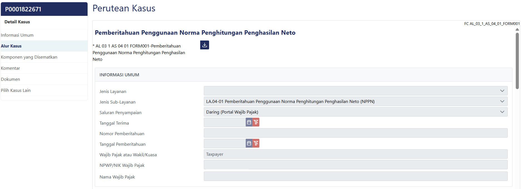Click the NPWP/NIK Wajib Pajak field

(x=355, y=165)
